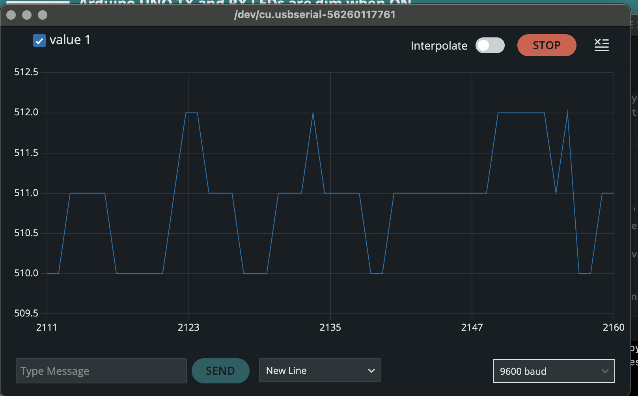Click the yellow minimize traffic light

pos(27,15)
